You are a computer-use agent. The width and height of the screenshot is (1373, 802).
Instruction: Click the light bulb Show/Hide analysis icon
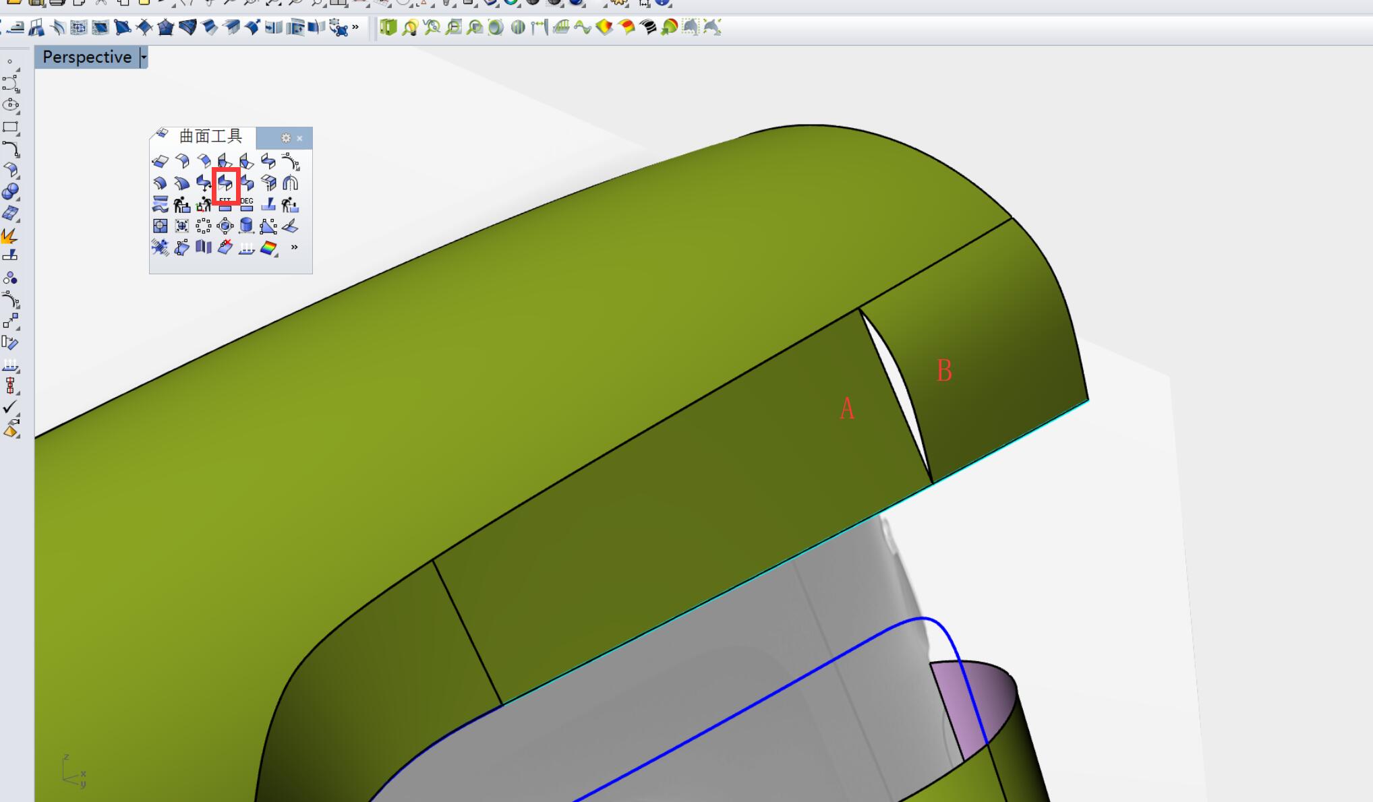click(x=409, y=28)
